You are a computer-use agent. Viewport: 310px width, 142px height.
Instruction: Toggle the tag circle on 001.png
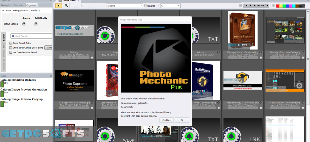coord(92,52)
